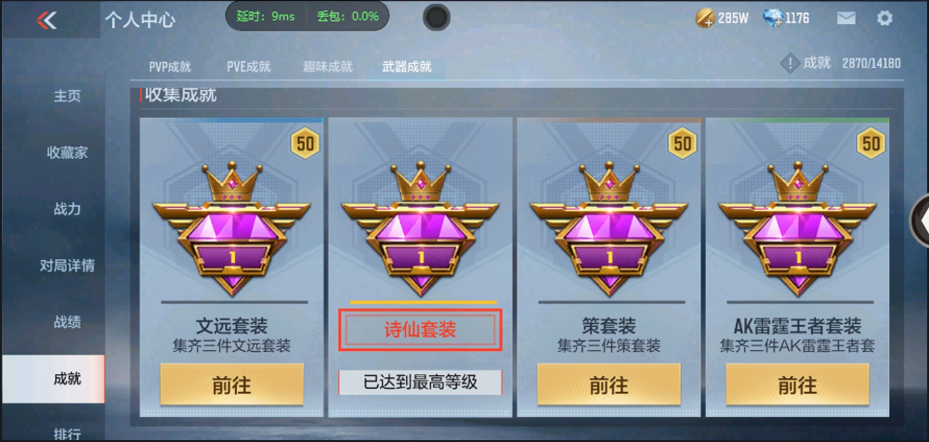The image size is (929, 442).
Task: Open the 趣味成就 tab
Action: (x=328, y=67)
